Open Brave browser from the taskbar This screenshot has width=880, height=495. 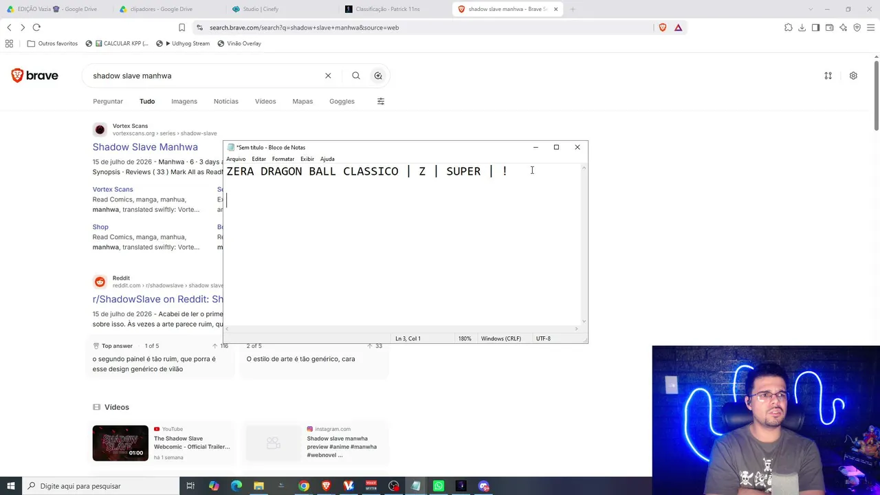[326, 486]
